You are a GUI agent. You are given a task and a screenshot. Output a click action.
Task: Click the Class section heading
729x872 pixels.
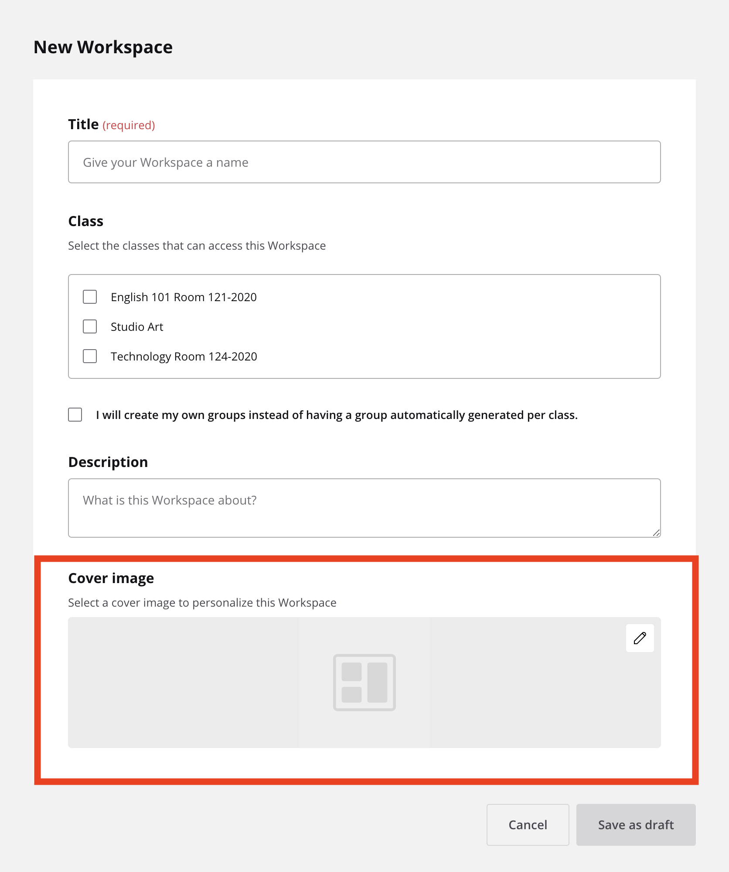coord(86,221)
